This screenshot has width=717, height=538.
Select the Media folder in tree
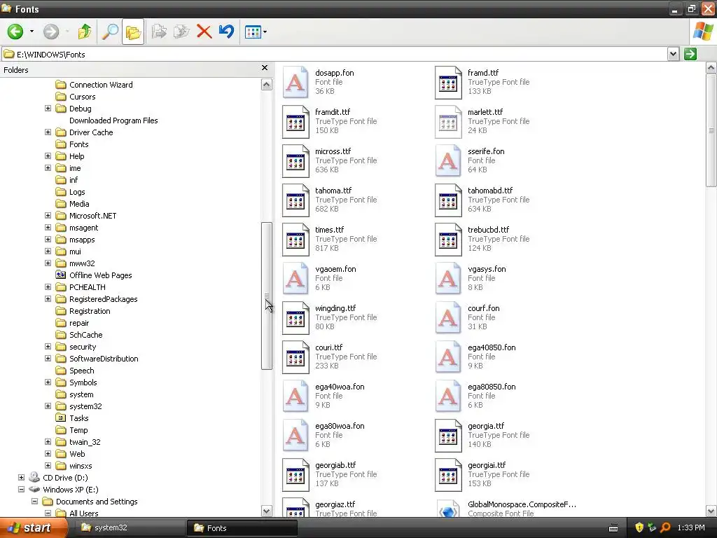(72, 204)
